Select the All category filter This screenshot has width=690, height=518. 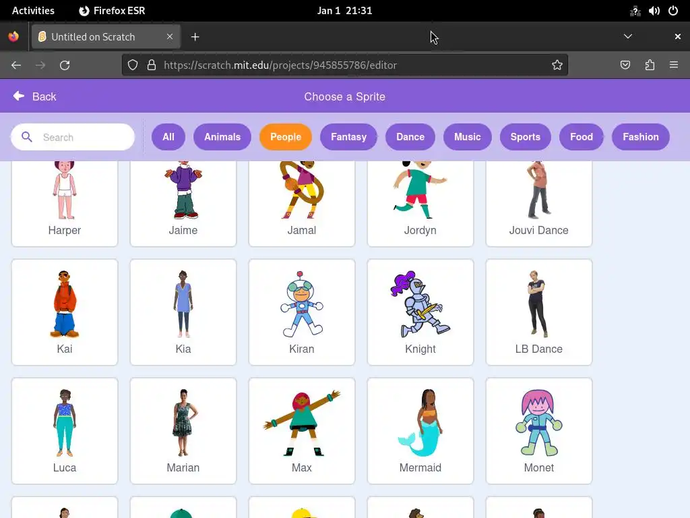coord(168,137)
